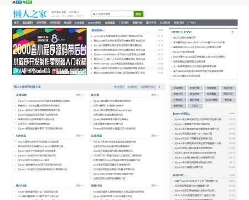The width and height of the screenshot is (249, 200).
Task: Click more link beside sidebar jquery特效 heading
Action: click(232, 114)
